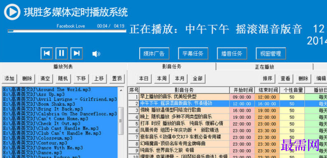Skip to the next track
Image resolution: width=327 pixels, height=158 pixels.
coord(77,53)
